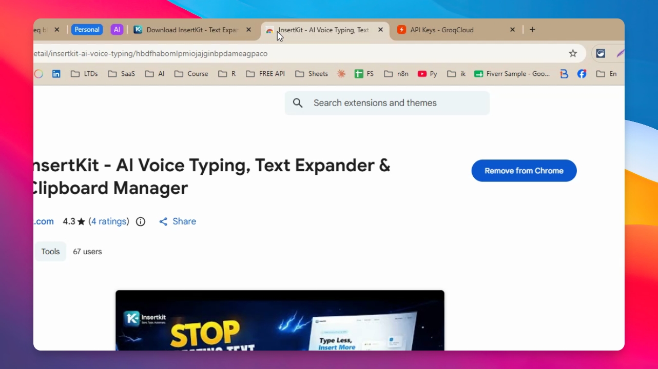Viewport: 658px width, 369px height.
Task: Expand the FREE API bookmarks folder
Action: coord(265,74)
